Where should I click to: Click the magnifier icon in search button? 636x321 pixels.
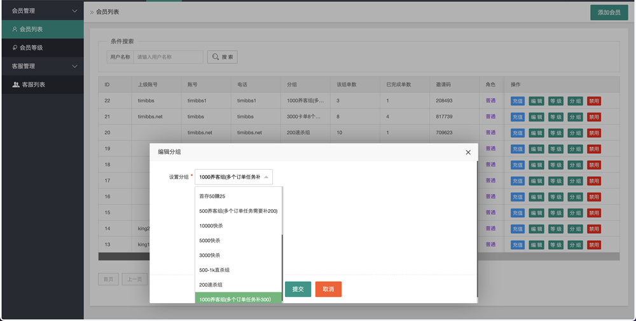(x=216, y=57)
